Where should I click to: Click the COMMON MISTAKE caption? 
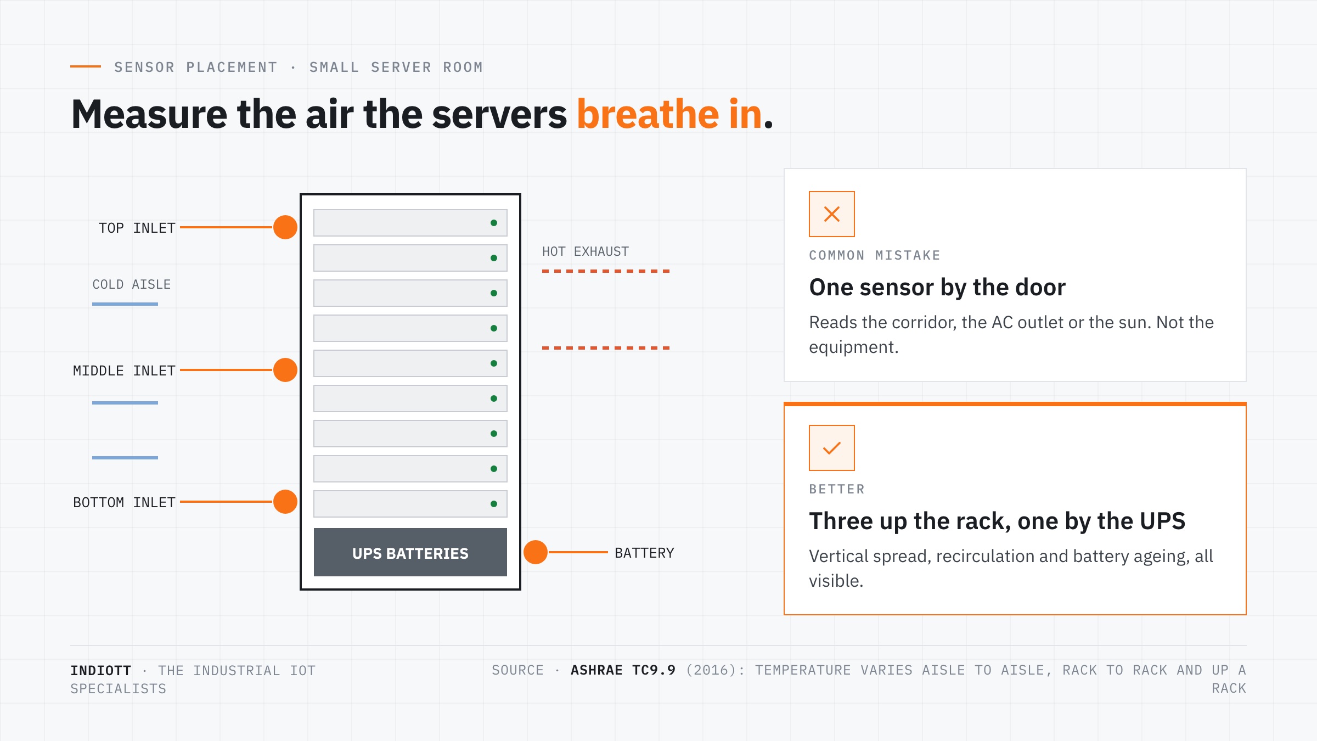(x=875, y=255)
